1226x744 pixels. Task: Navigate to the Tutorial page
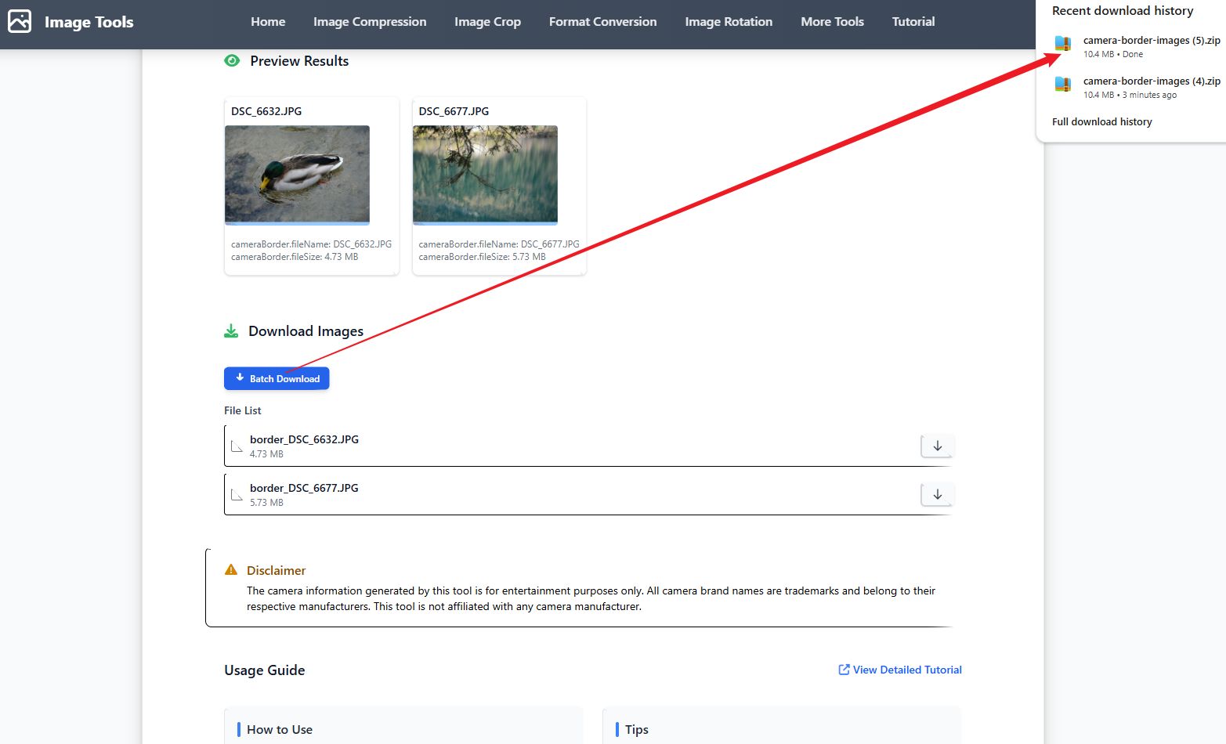pos(913,22)
